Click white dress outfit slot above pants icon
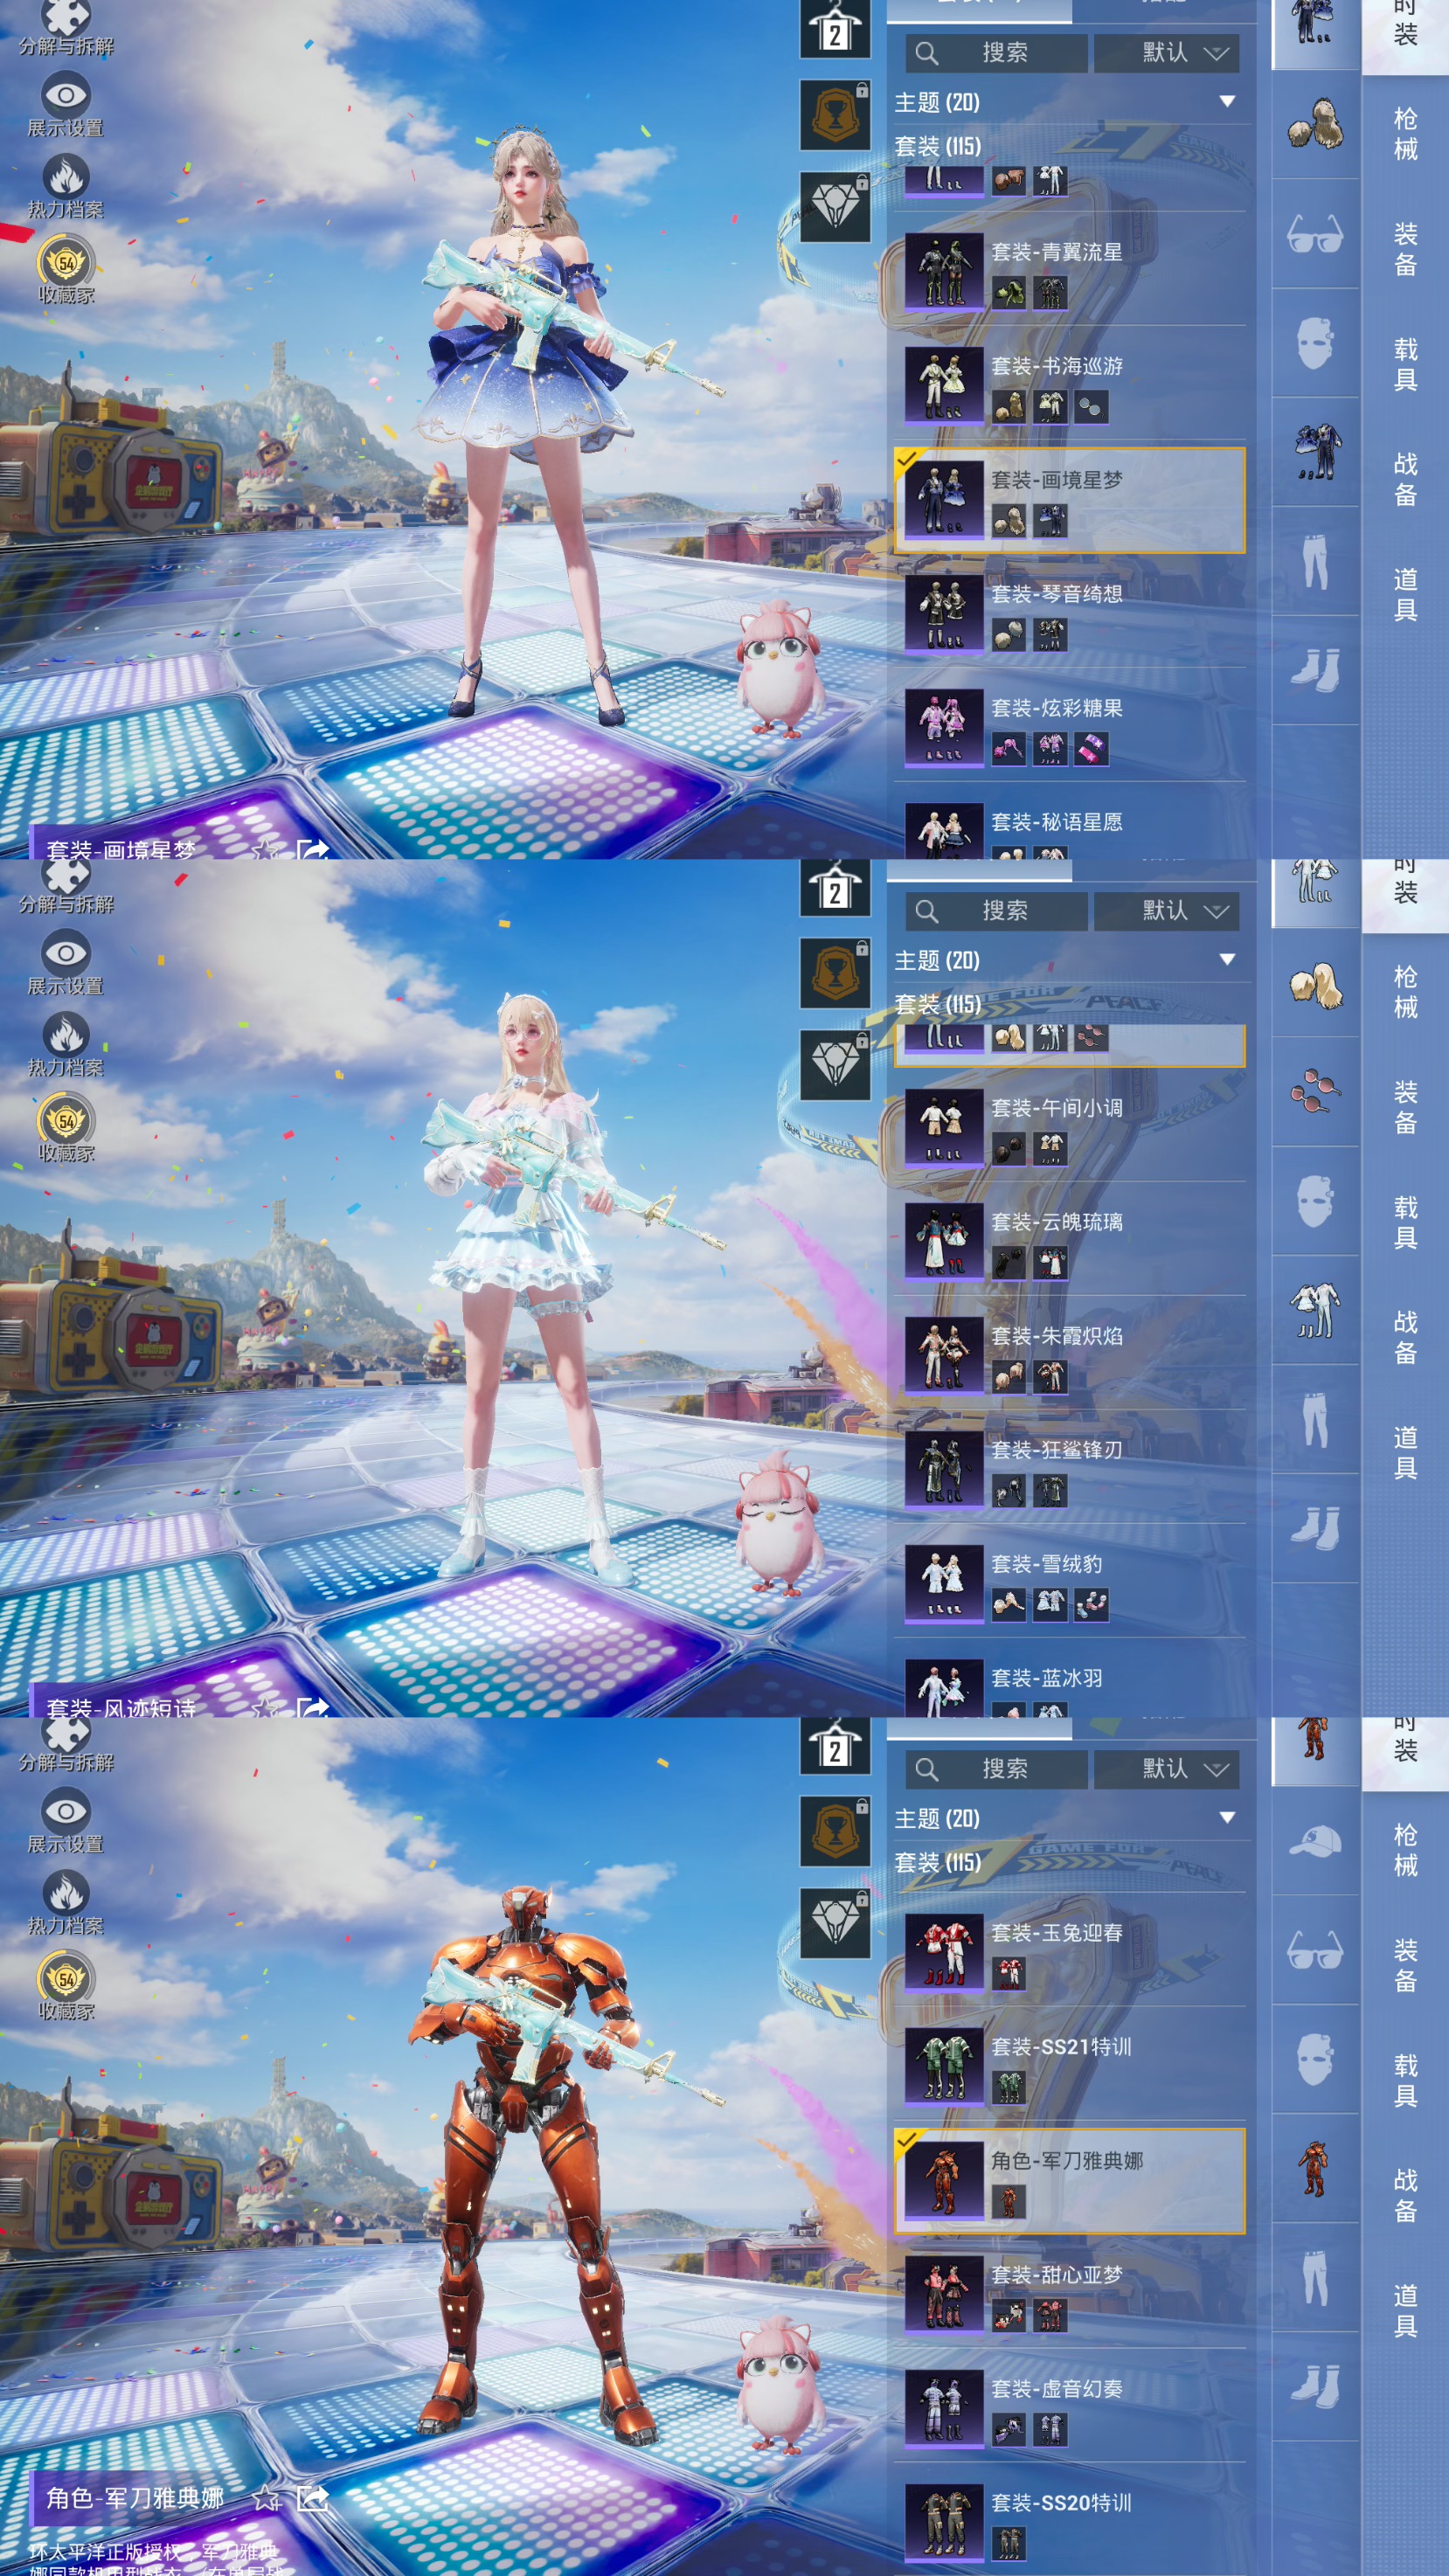This screenshot has width=1449, height=2576. 1314,1309
